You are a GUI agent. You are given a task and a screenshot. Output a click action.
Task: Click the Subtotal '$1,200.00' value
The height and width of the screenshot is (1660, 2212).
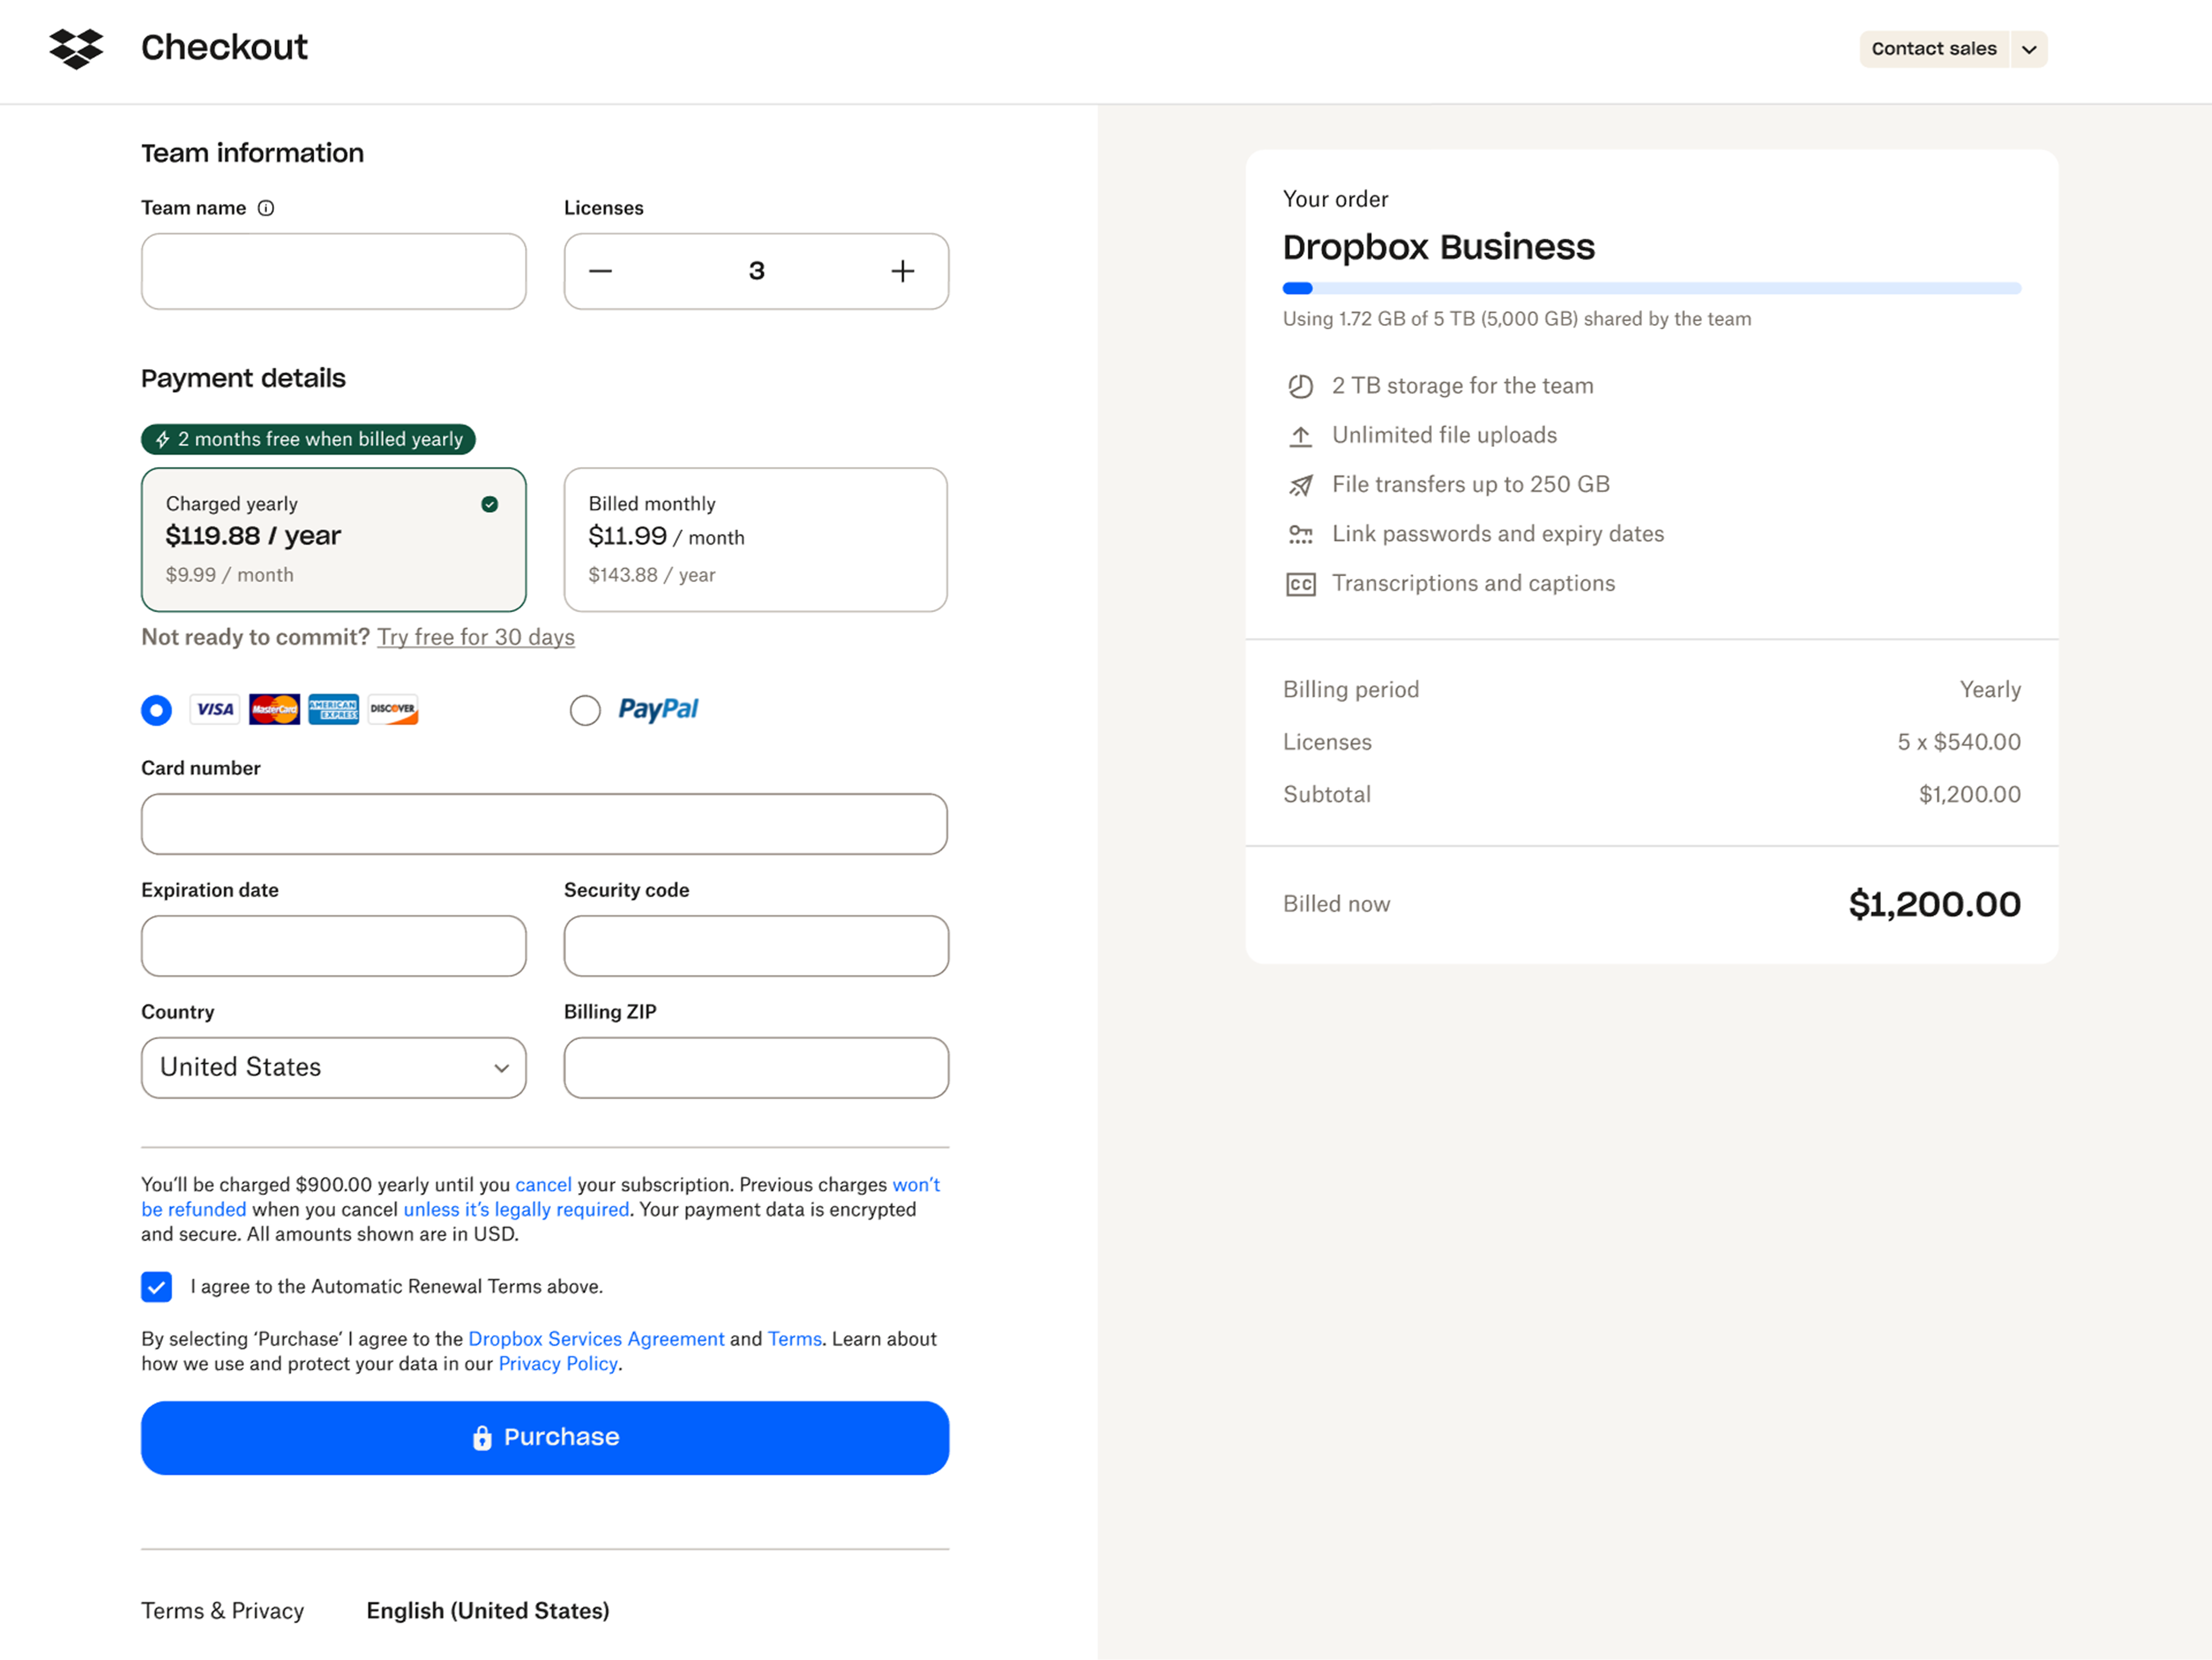[x=1969, y=794]
